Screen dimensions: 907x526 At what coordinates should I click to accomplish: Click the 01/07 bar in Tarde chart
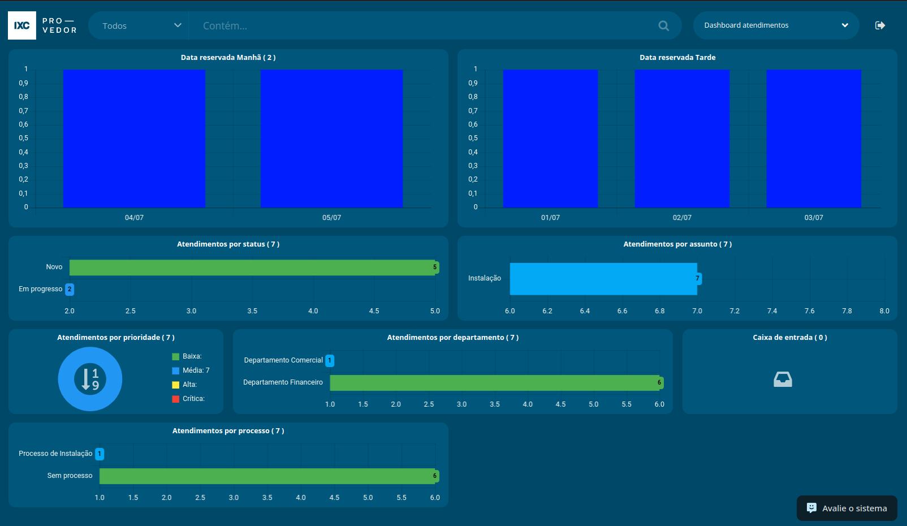[550, 139]
